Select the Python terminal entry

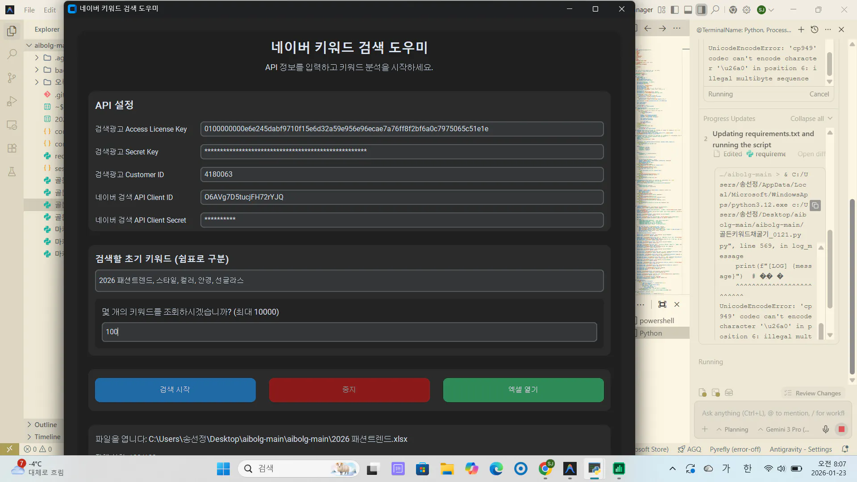coord(650,333)
